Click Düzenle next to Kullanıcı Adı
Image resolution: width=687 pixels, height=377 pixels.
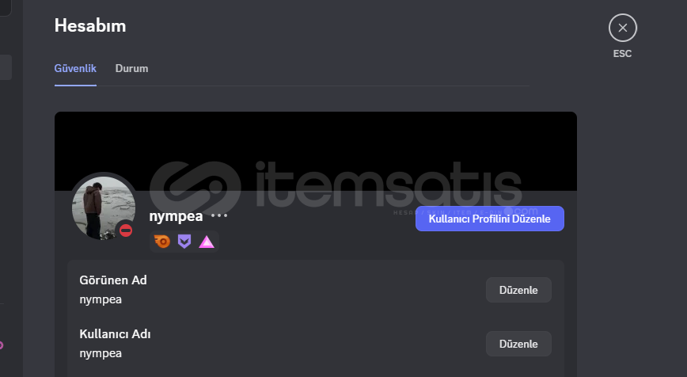[518, 344]
